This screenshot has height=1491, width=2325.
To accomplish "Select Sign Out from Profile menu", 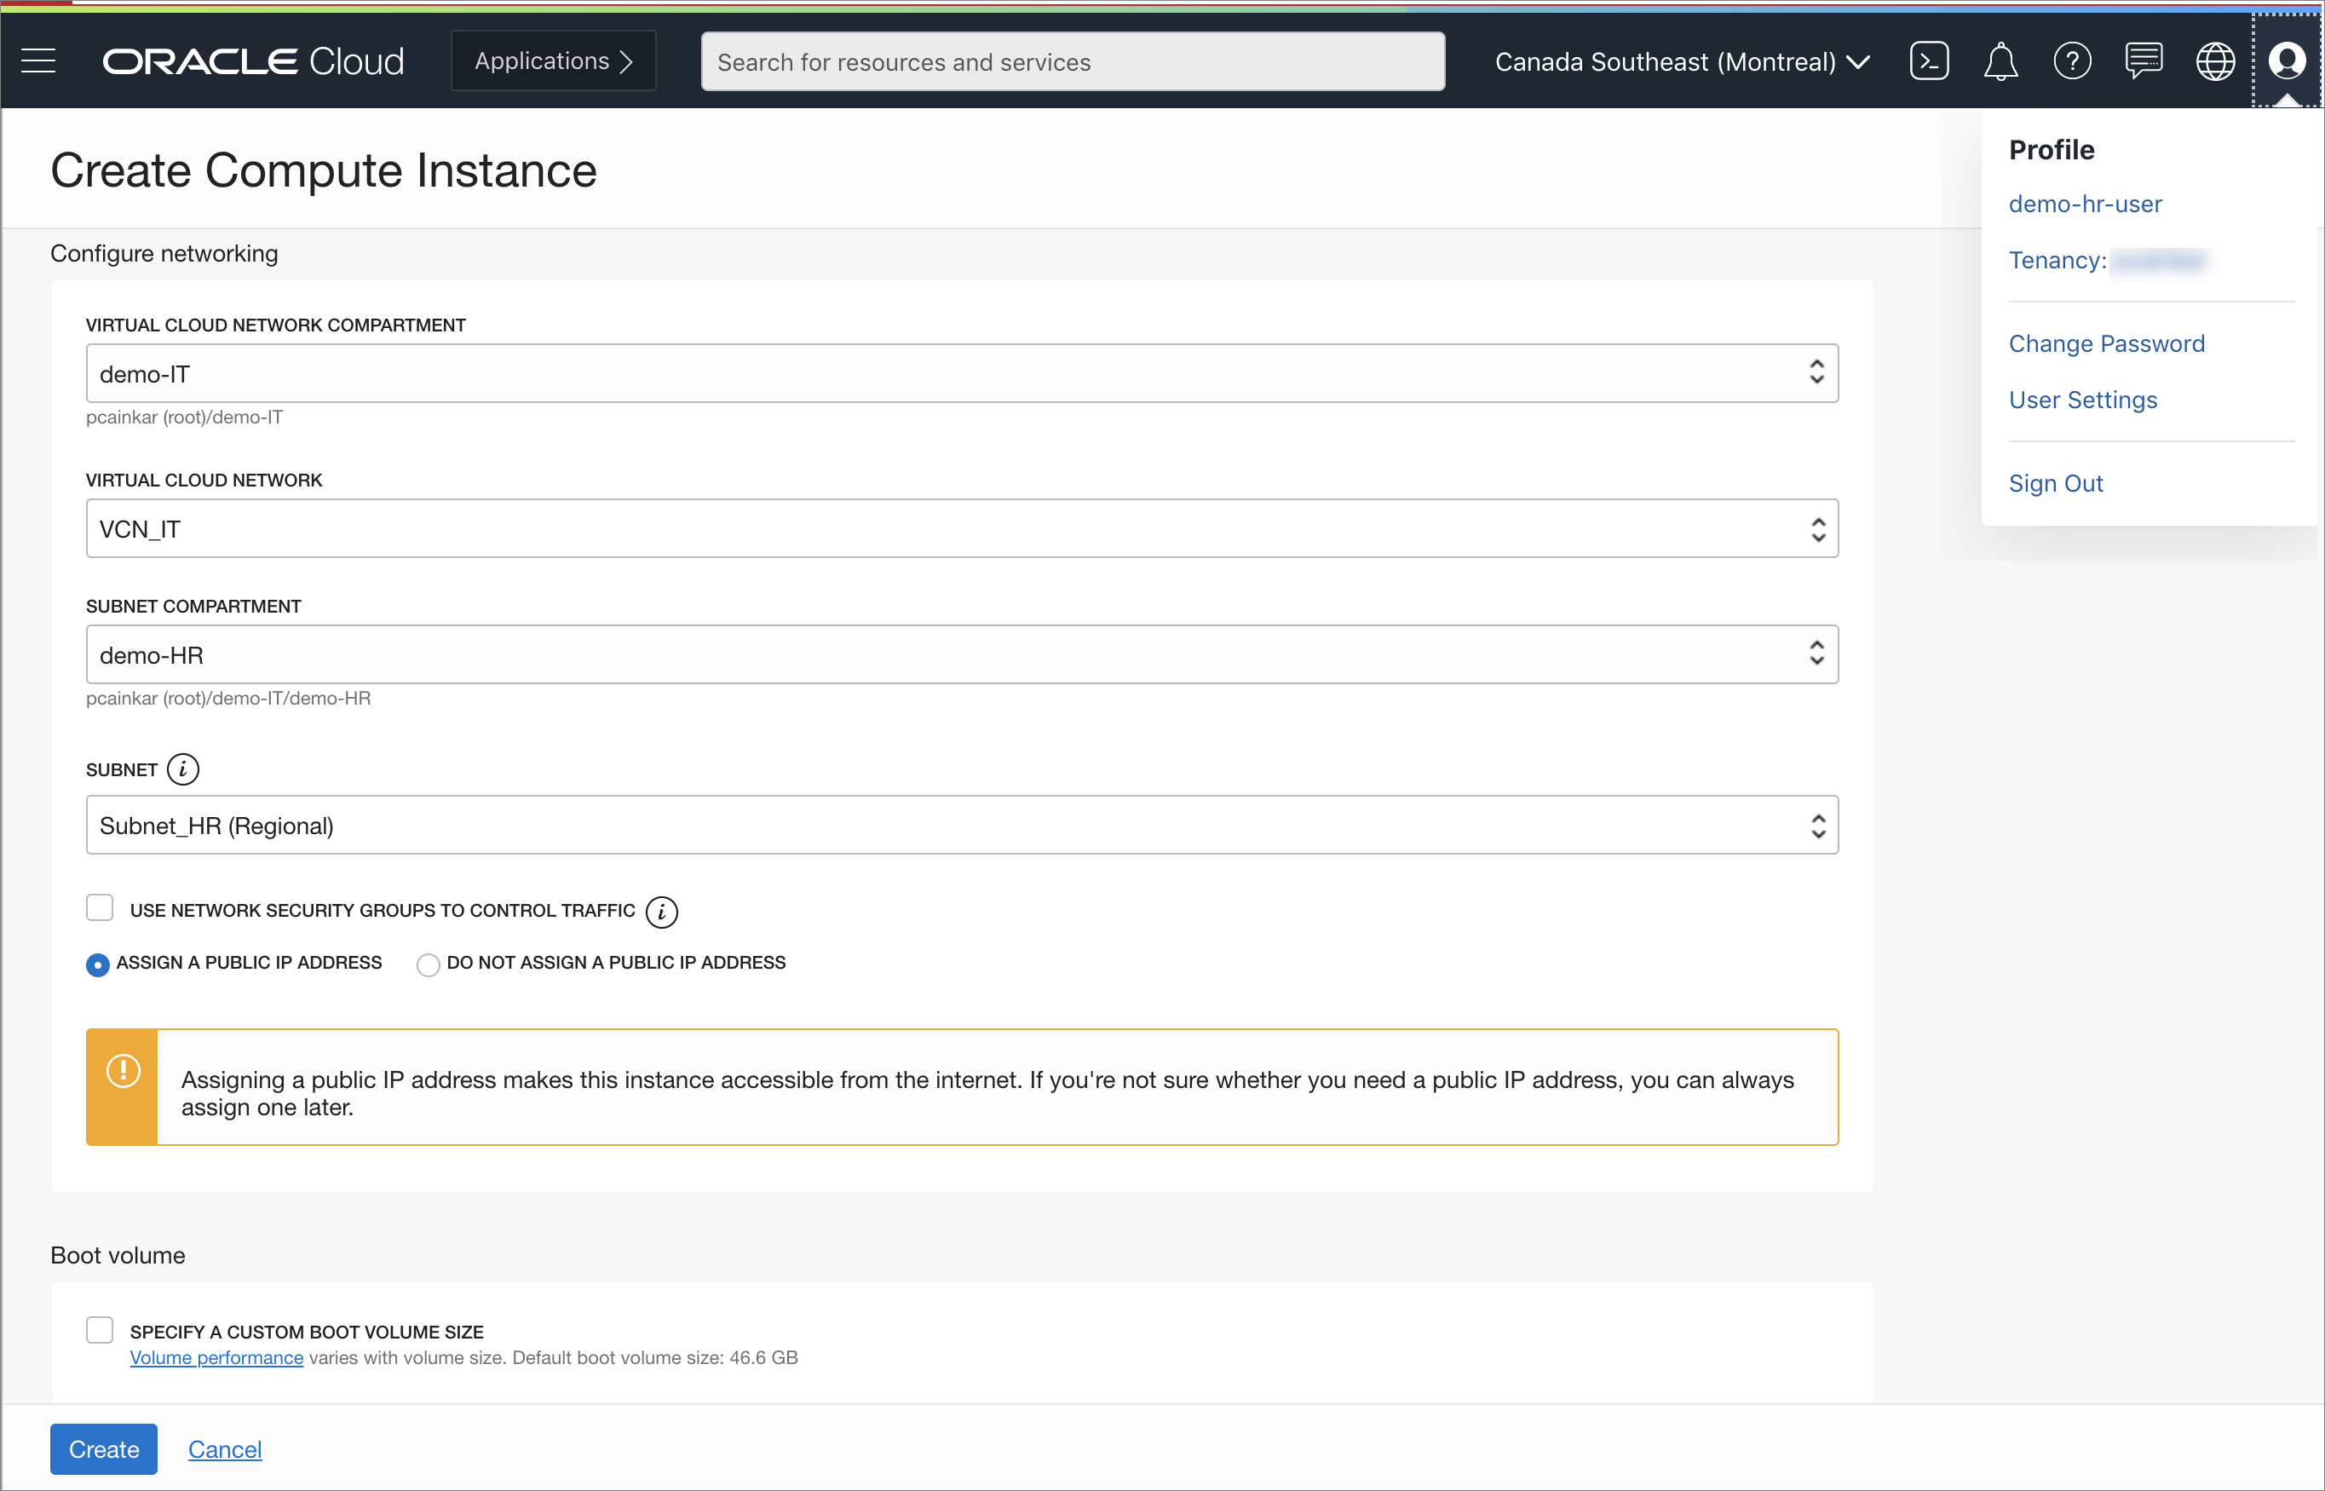I will click(x=2055, y=483).
